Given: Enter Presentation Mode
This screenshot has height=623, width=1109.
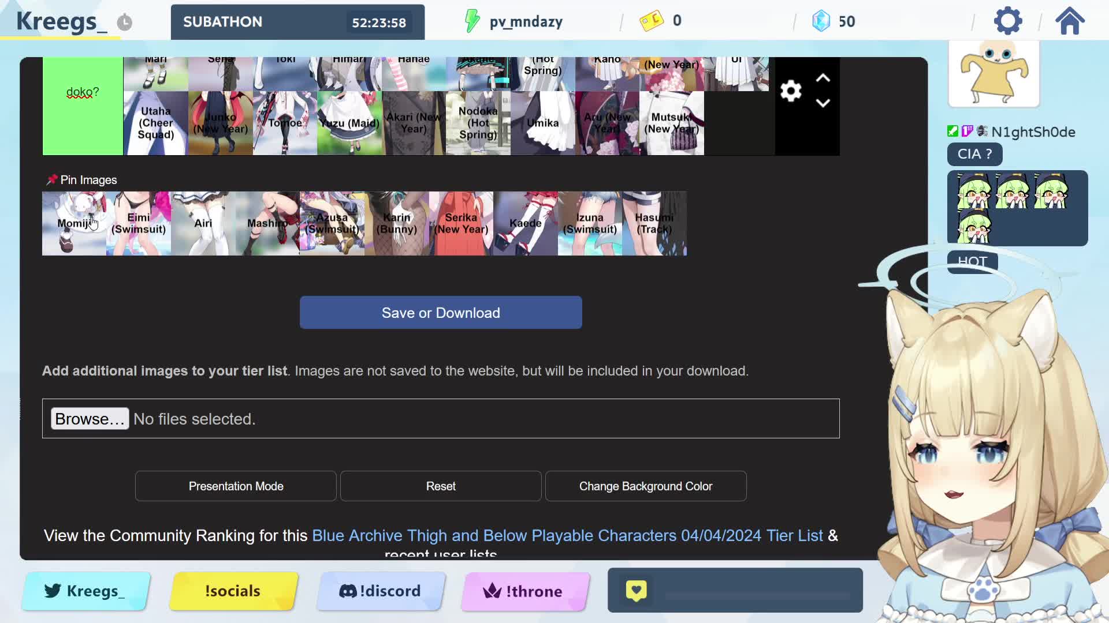Looking at the screenshot, I should (236, 486).
